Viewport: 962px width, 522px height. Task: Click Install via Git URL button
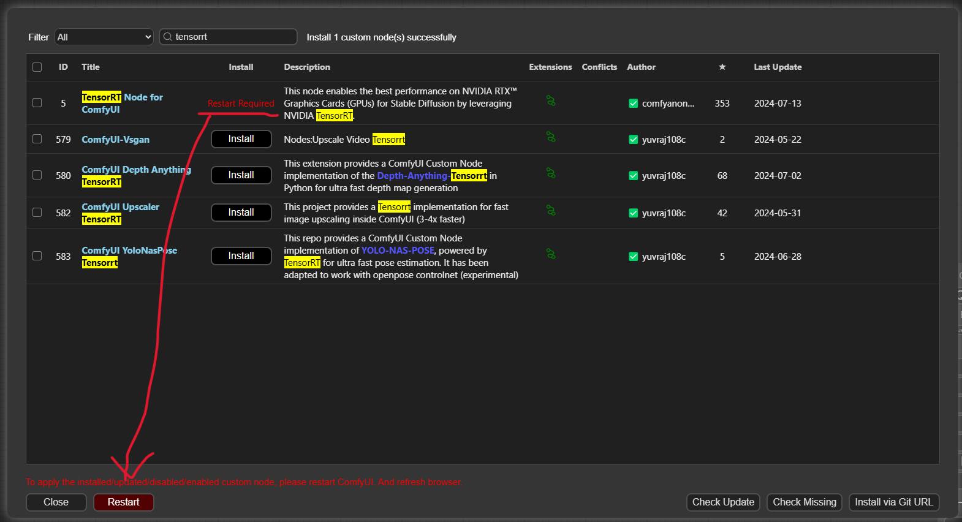point(894,502)
